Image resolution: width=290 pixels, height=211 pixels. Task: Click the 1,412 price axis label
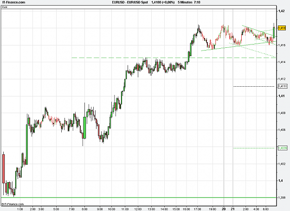(282, 79)
